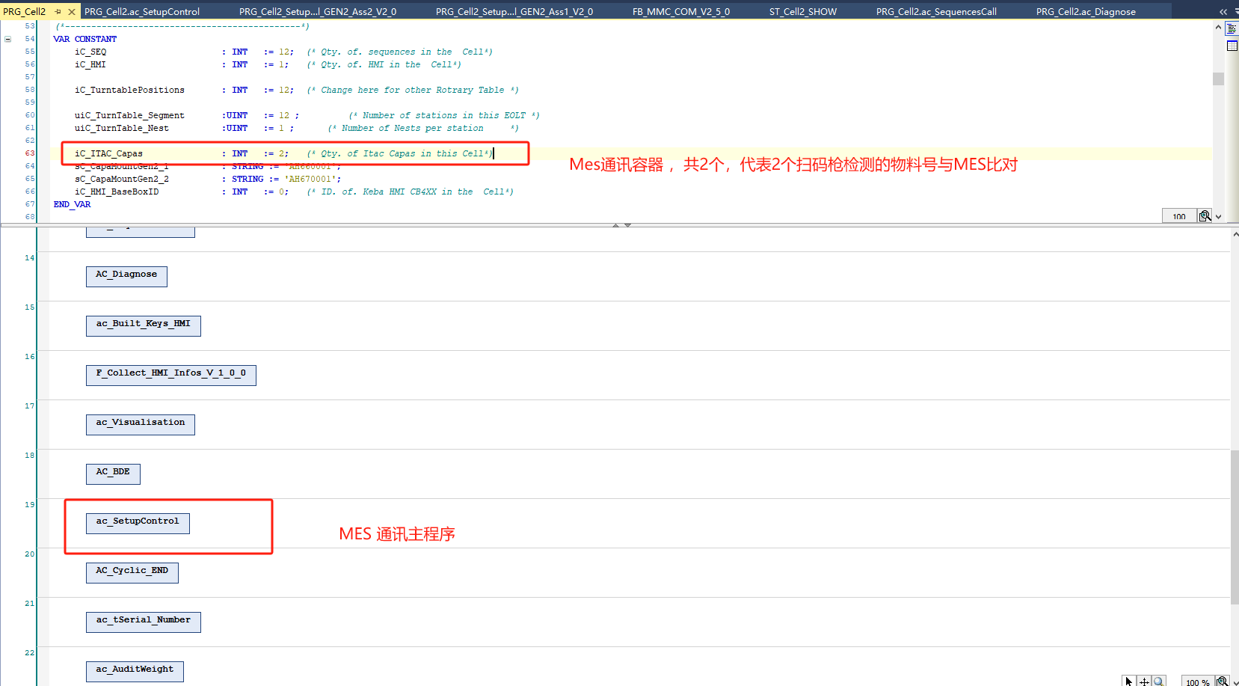
Task: Select the AC_BDE block
Action: 113,474
